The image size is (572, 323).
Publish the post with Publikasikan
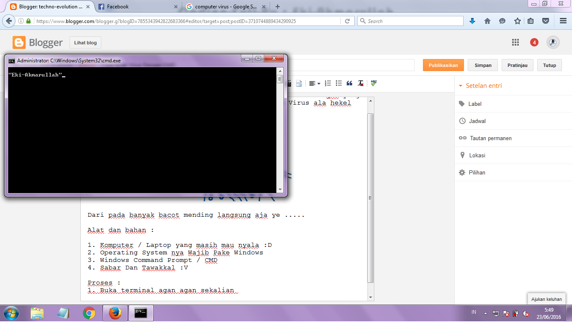click(x=443, y=65)
